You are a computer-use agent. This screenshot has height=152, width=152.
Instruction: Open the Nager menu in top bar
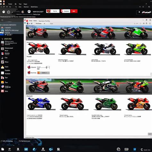25,4
